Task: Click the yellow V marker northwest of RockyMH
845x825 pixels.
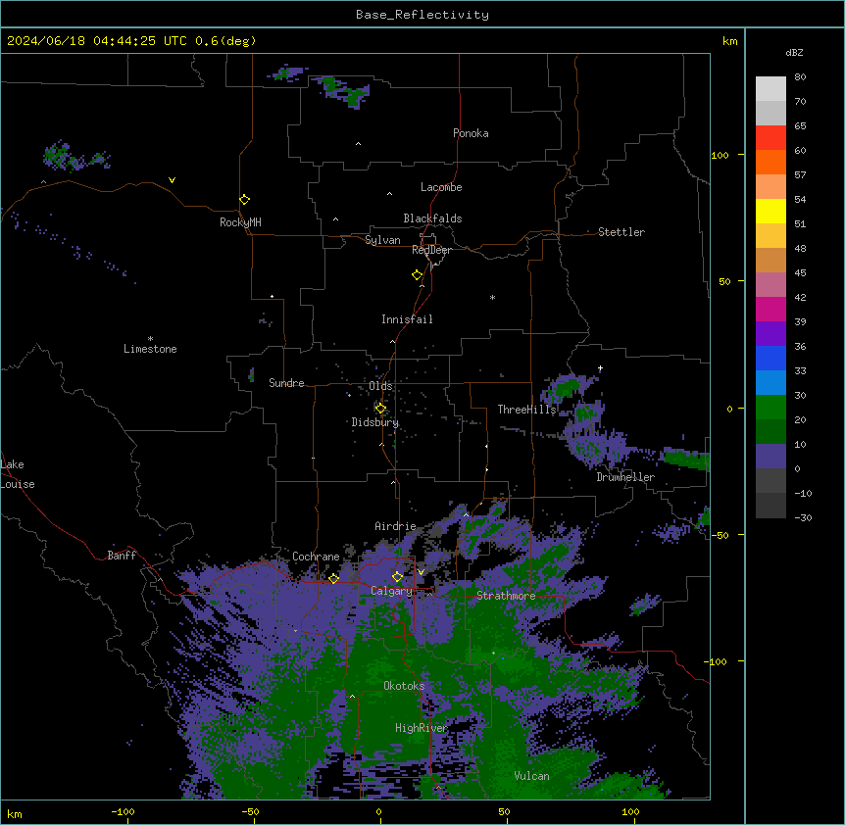Action: (172, 180)
